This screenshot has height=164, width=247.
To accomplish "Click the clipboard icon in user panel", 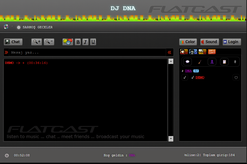I will (224, 62).
